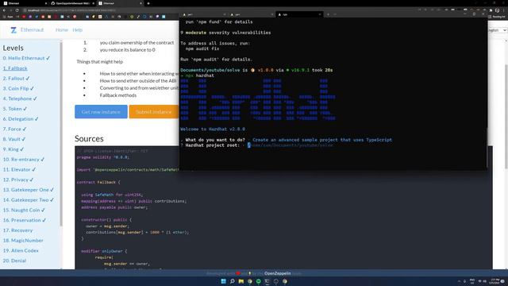Switch to the active npx terminal tab
The image size is (508, 286).
[x=298, y=14]
